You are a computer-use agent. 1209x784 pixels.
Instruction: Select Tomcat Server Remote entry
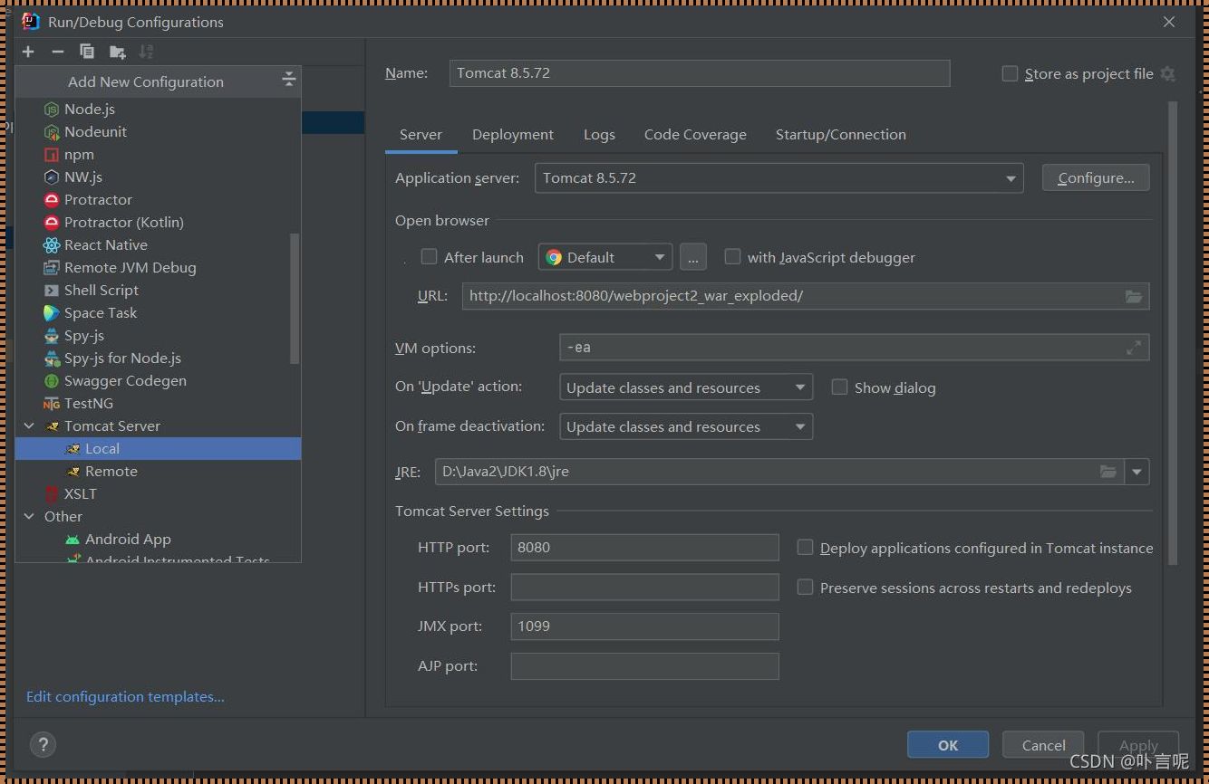click(159, 471)
